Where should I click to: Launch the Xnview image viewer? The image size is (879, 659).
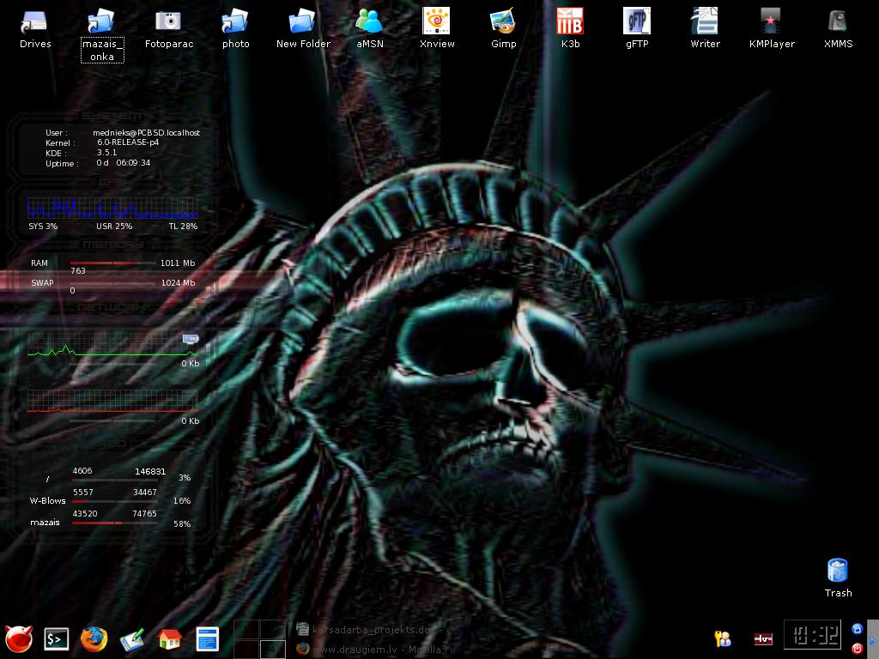click(437, 29)
